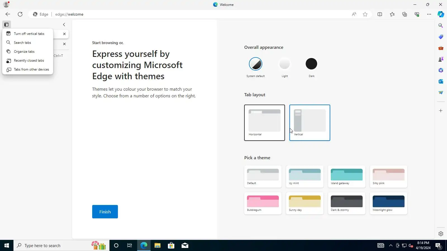Open Recently closed tabs
The image size is (447, 251).
(x=28, y=61)
